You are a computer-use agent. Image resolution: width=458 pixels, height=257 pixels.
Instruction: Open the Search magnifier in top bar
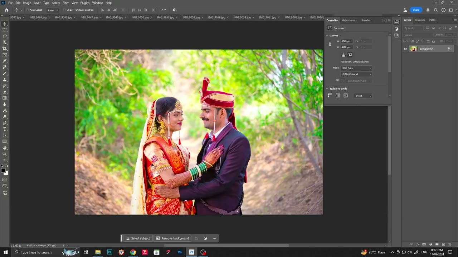[435, 10]
